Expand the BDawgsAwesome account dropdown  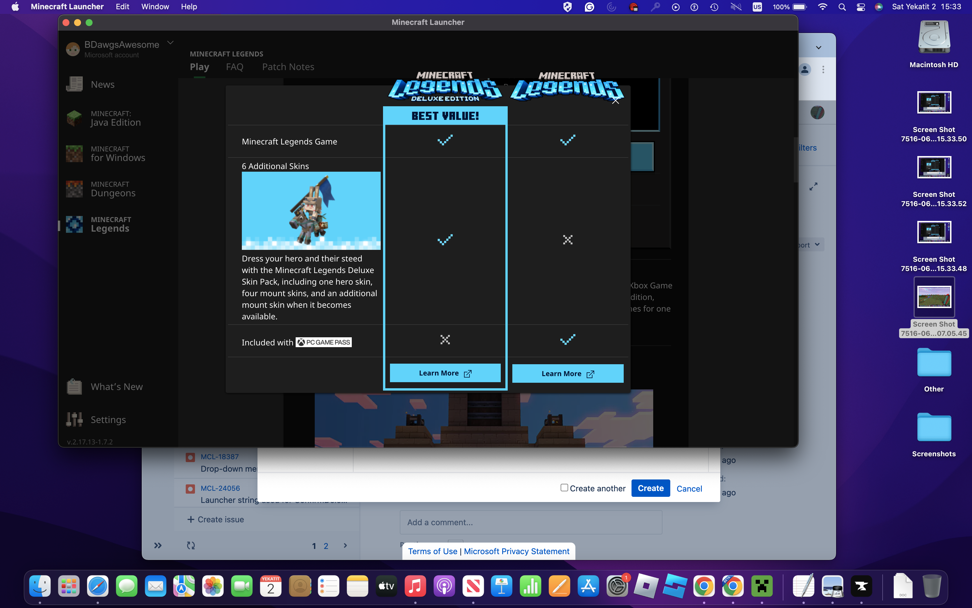170,43
